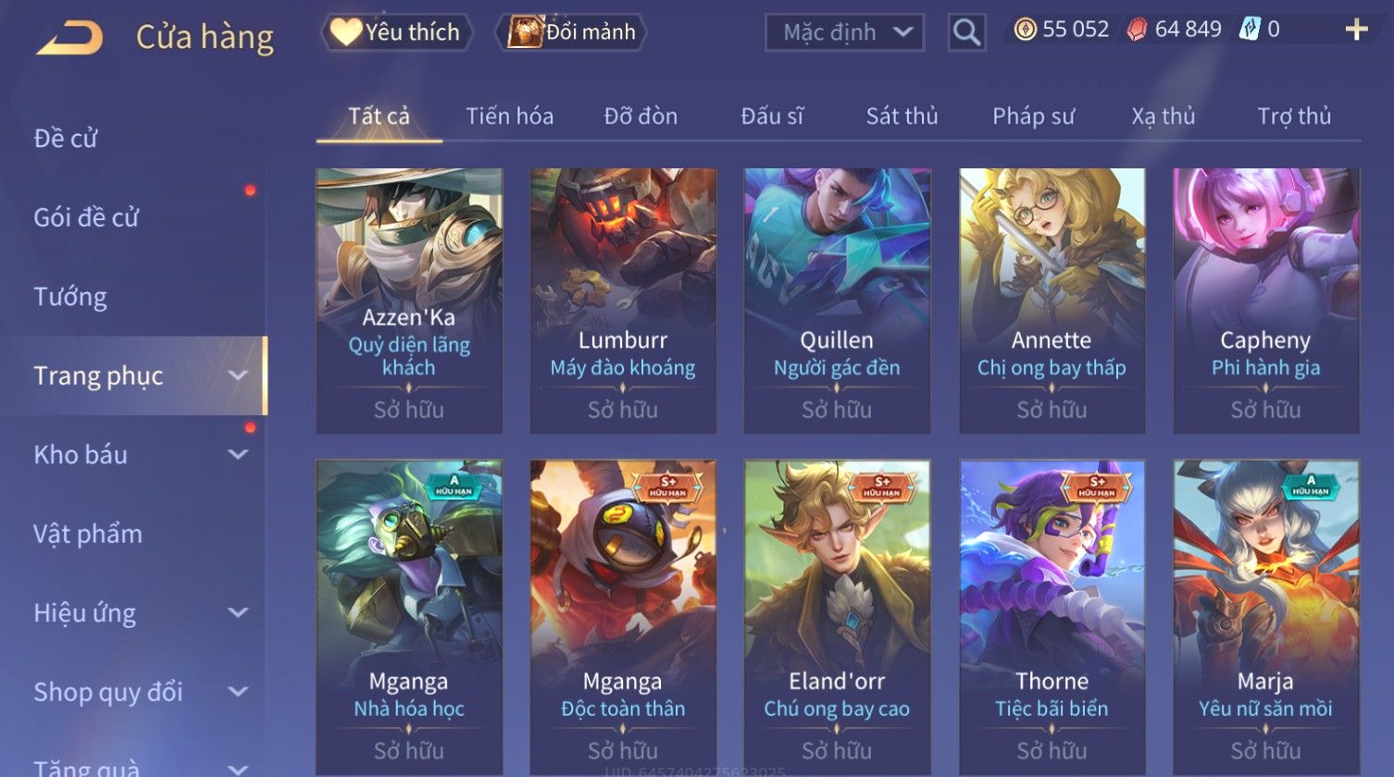Open the Mặc định sort dropdown
Viewport: 1394px width, 777px height.
[x=844, y=32]
